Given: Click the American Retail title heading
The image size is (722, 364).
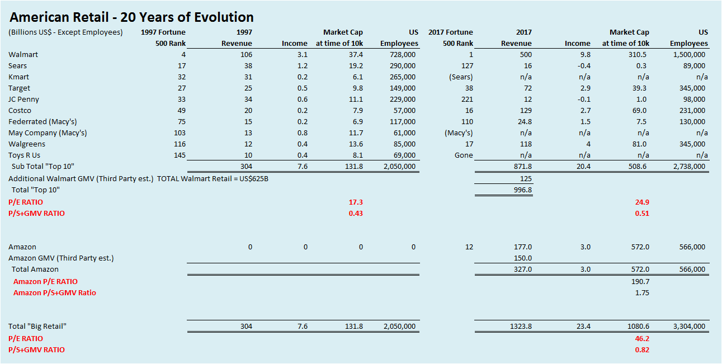Looking at the screenshot, I should (131, 17).
